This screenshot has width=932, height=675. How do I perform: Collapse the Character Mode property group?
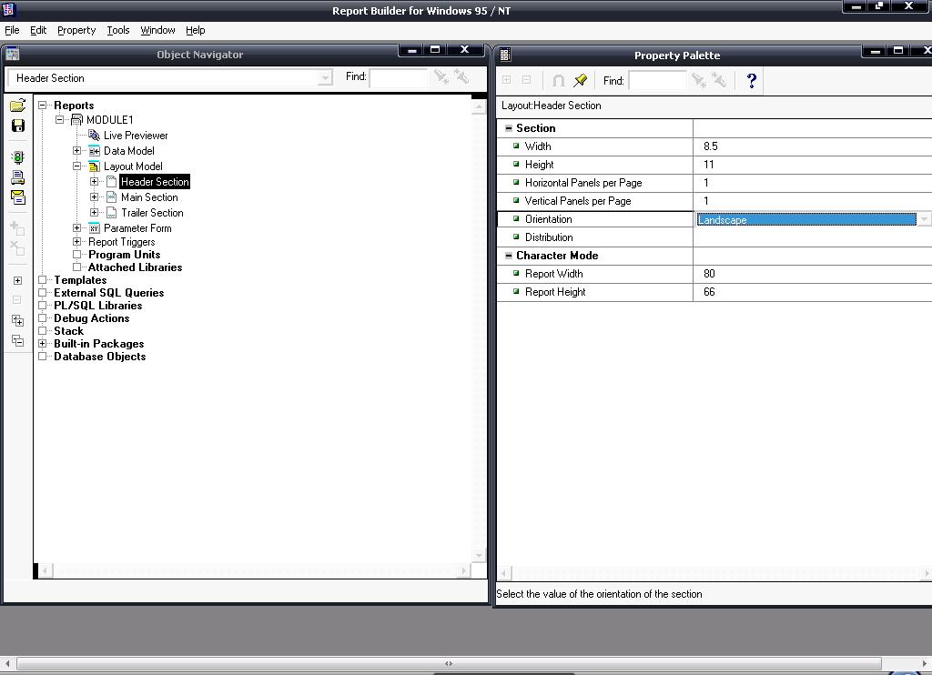[508, 256]
